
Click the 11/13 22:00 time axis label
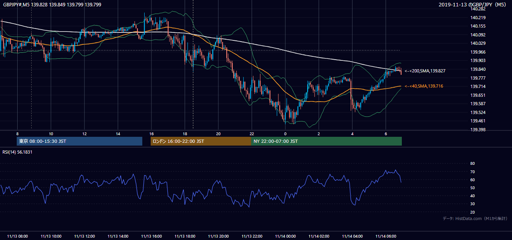[x=252, y=236]
